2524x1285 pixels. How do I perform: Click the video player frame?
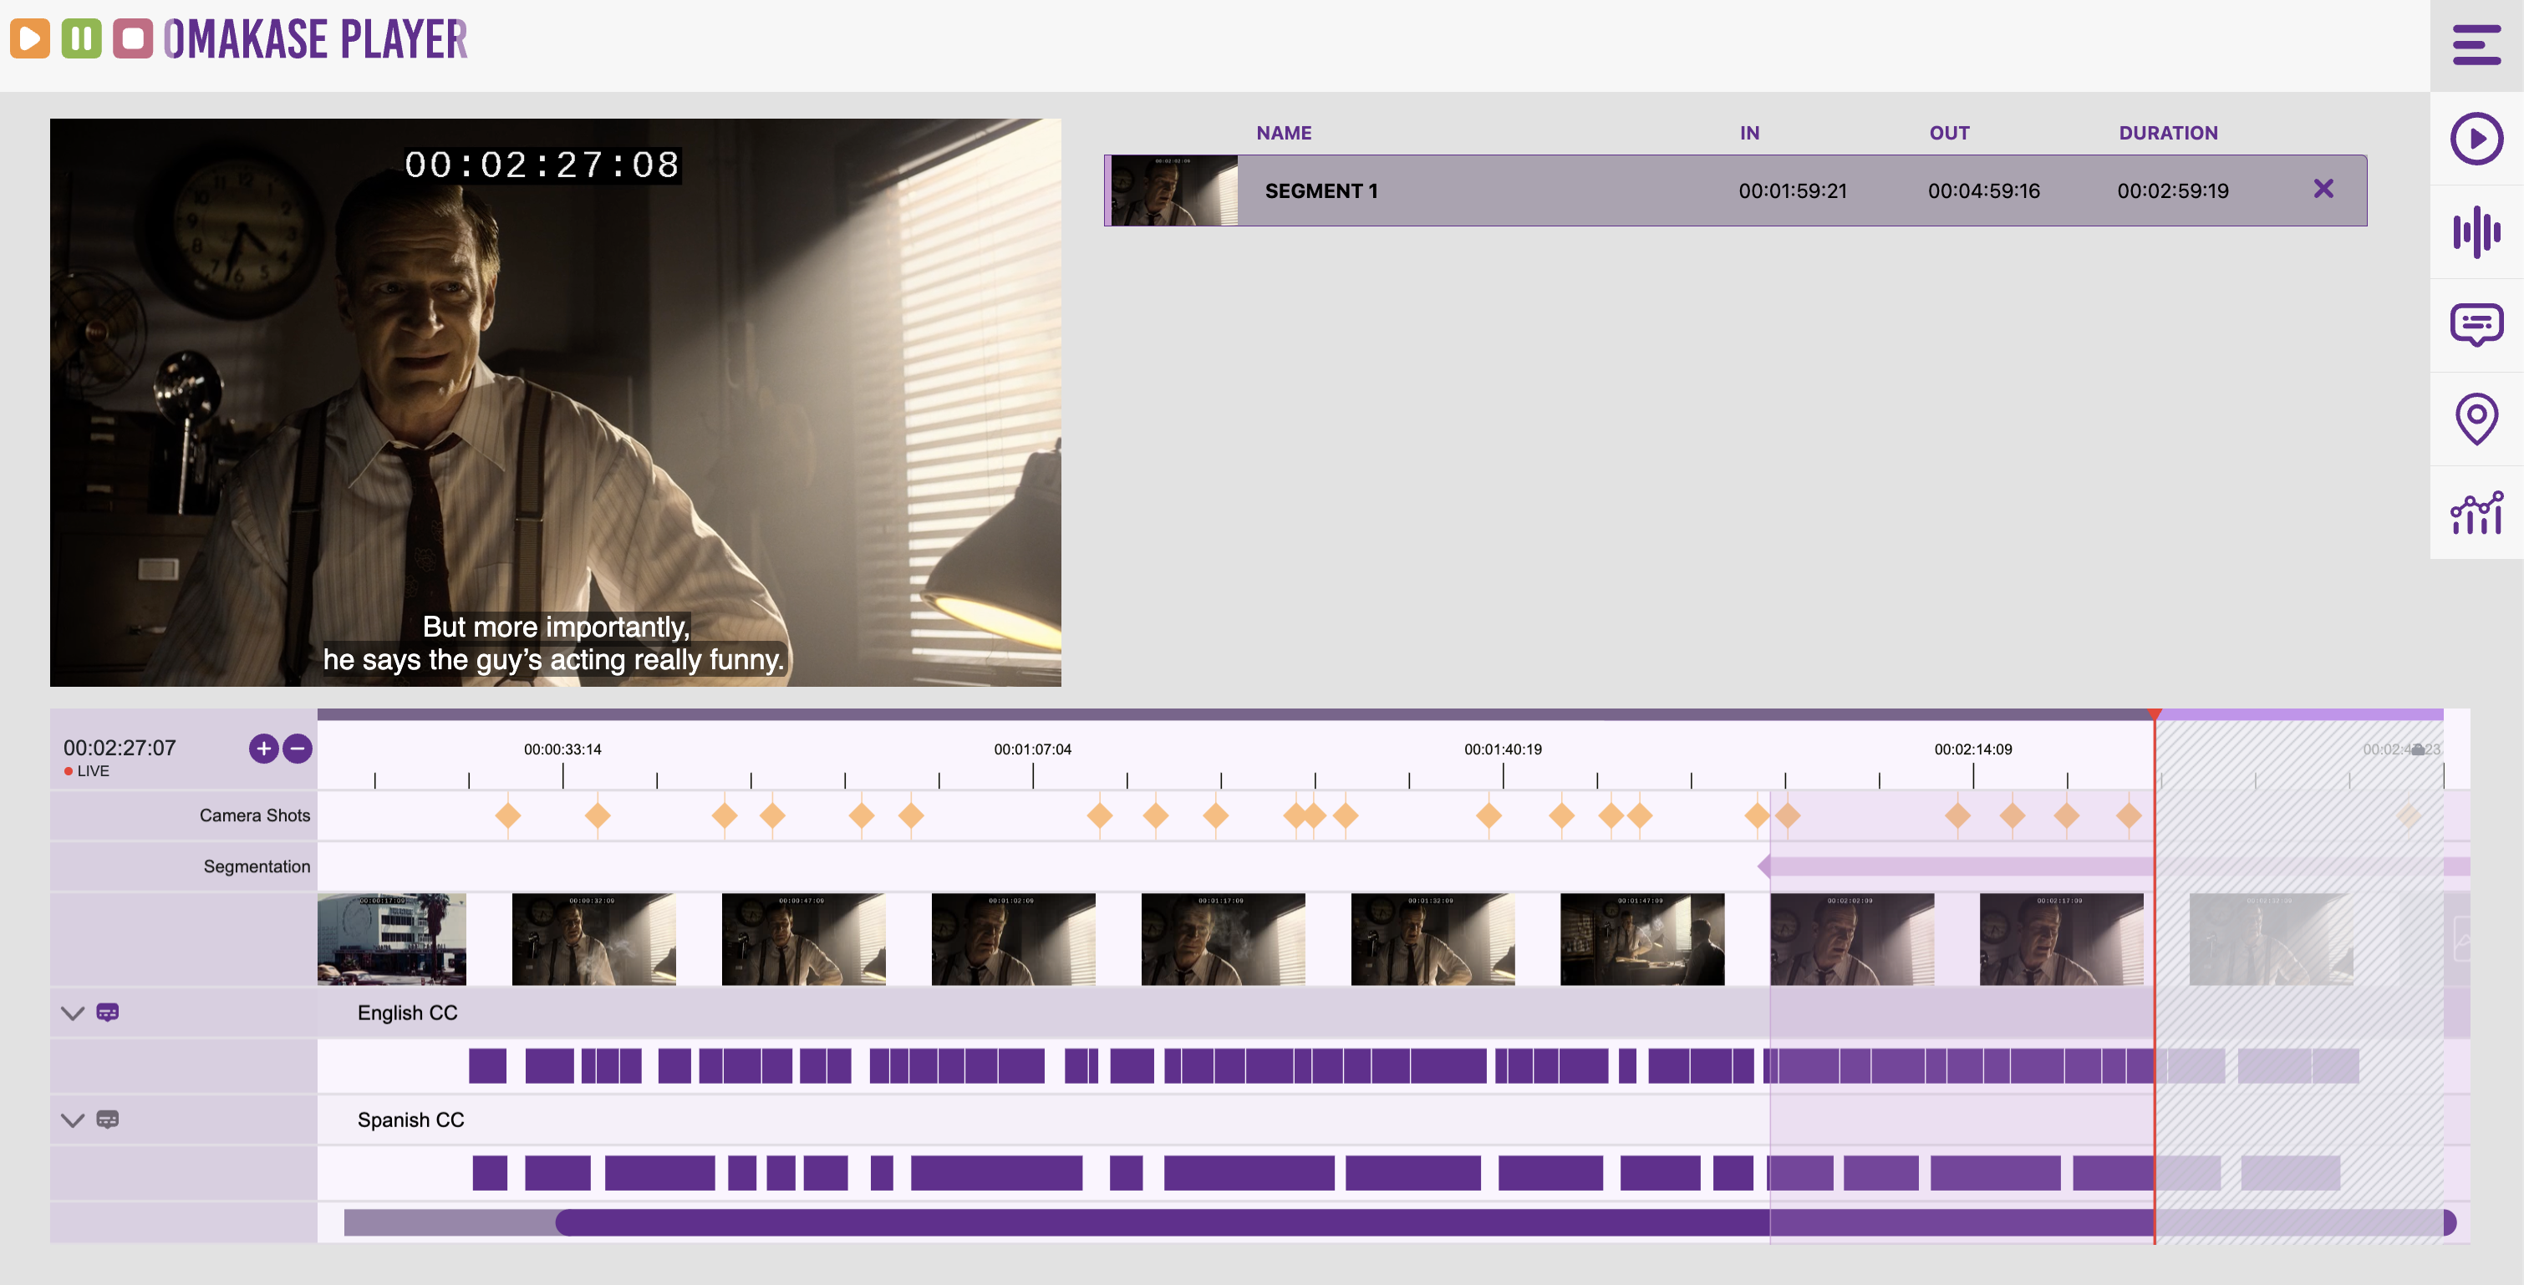click(x=556, y=403)
